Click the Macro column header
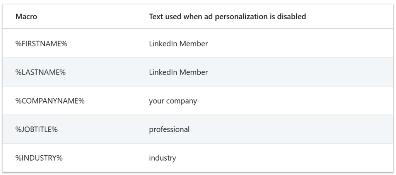This screenshot has width=396, height=175. (24, 17)
